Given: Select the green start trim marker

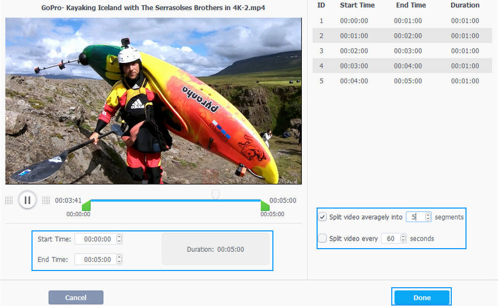Looking at the screenshot, I should click(86, 205).
